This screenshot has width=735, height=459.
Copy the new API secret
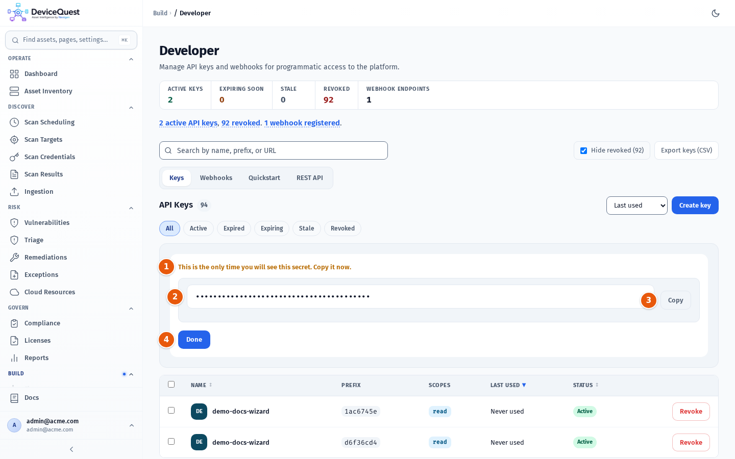(x=675, y=300)
